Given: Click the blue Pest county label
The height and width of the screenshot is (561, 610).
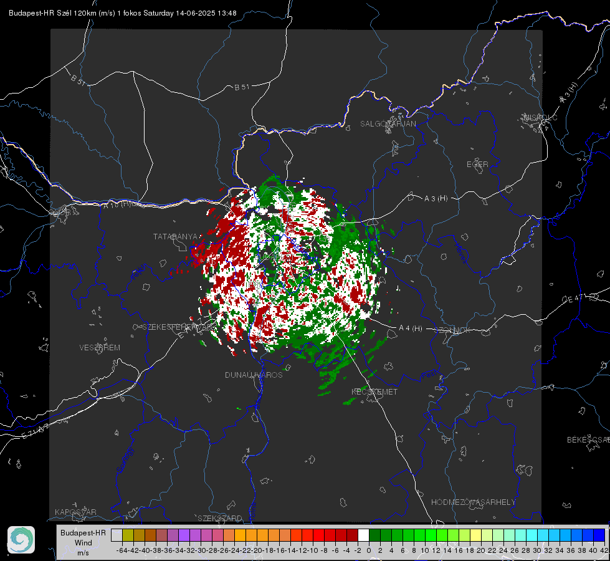Looking at the screenshot, I should point(428,375).
